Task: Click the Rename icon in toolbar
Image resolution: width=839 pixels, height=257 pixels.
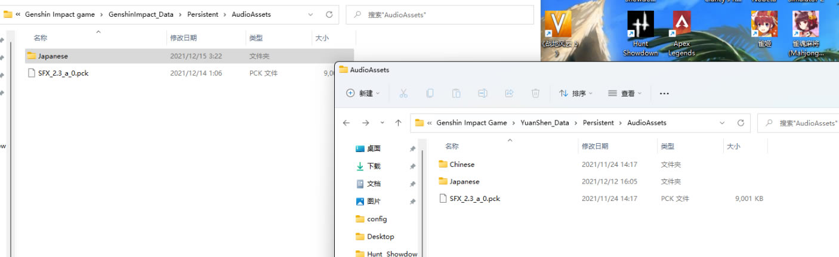Action: [x=483, y=94]
